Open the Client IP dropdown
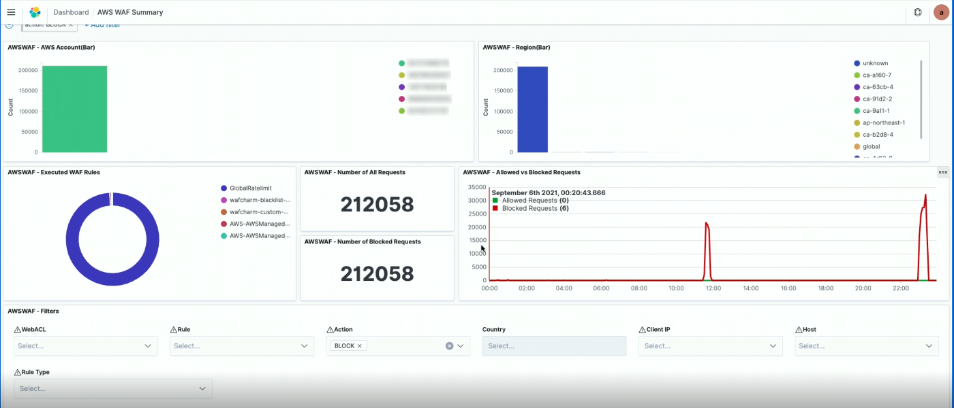The image size is (954, 408). click(711, 346)
